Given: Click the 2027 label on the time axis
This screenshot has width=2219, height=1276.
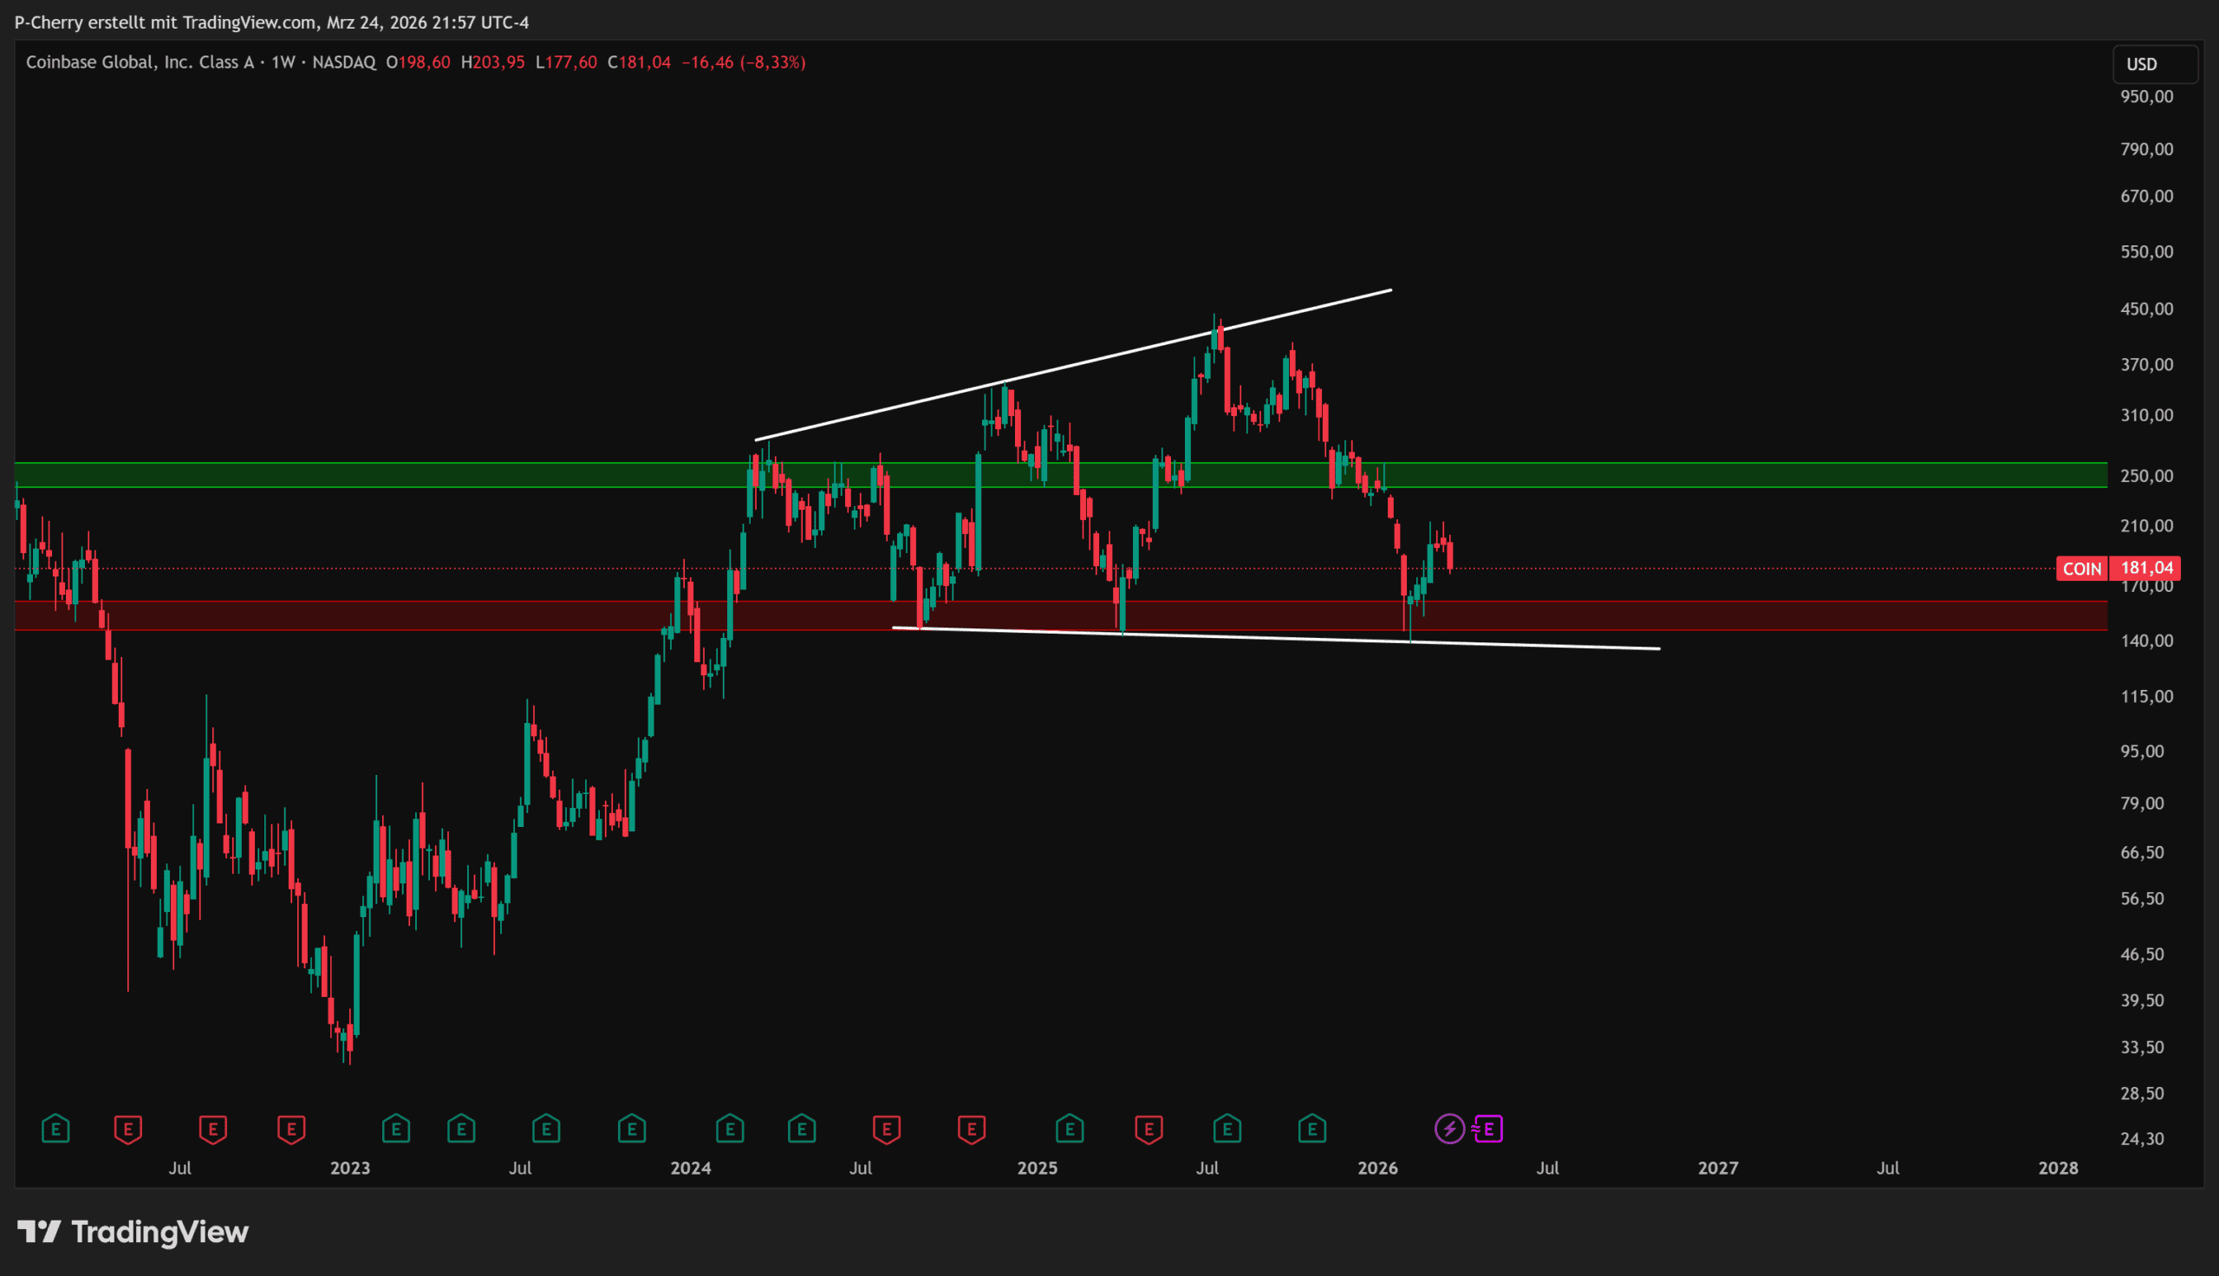Looking at the screenshot, I should (x=1717, y=1168).
